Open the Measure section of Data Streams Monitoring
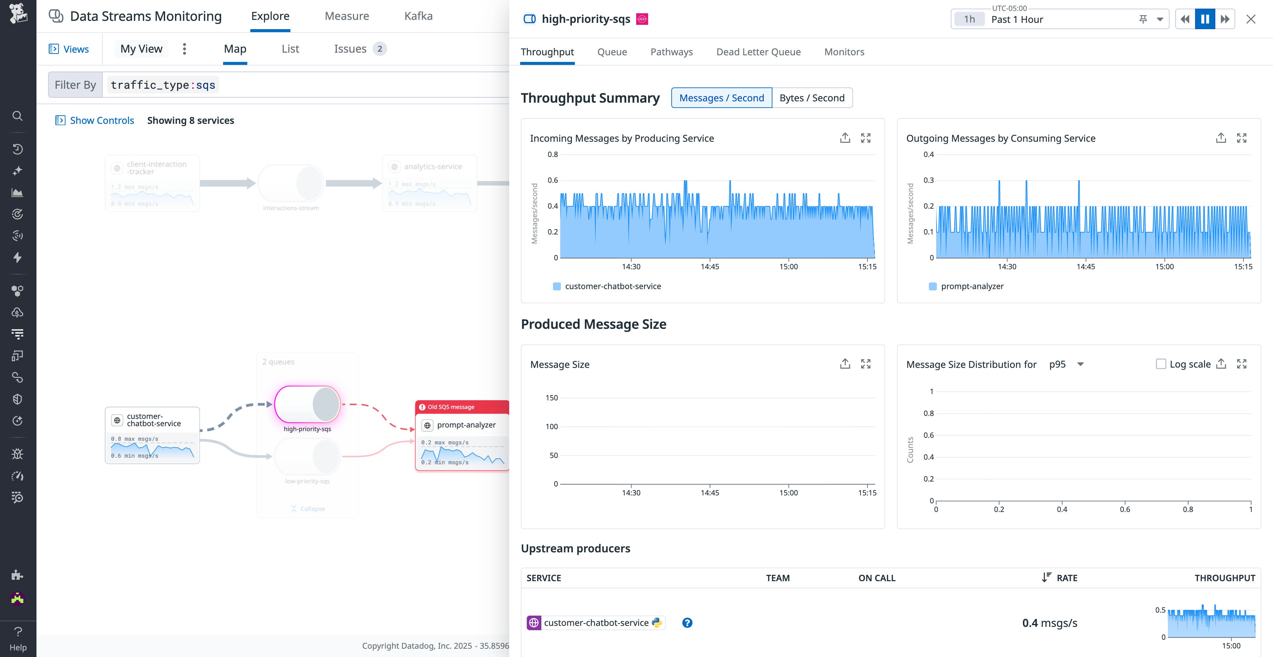 347,16
